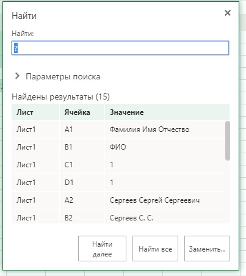Click Фамилия Имя Отчество value
The height and width of the screenshot is (276, 246).
150,129
